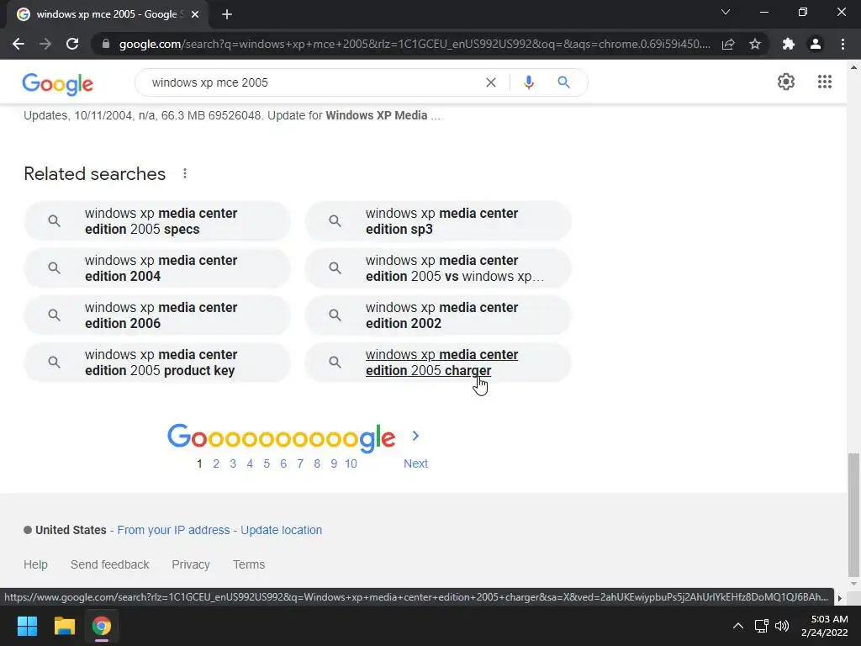Screen dimensions: 861x646
Task: Click the Next results link
Action: click(415, 463)
